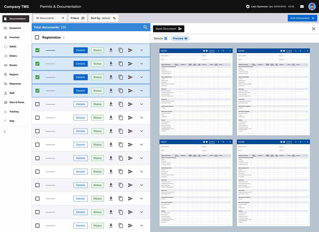Click Status on the last visible row
Image resolution: width=319 pixels, height=232 pixels.
[97, 226]
